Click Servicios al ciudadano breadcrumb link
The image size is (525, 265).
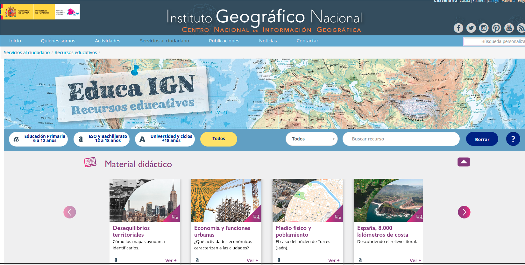pos(27,53)
